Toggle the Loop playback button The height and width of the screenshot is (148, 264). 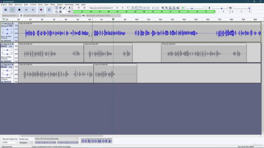pos(49,10)
